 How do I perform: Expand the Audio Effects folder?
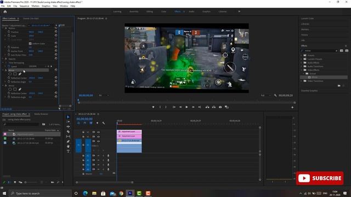(x=302, y=63)
